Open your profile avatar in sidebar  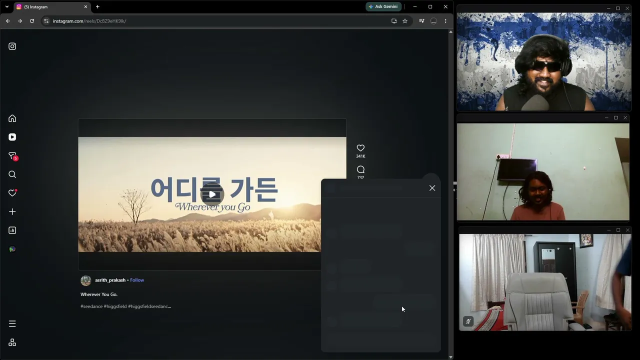pyautogui.click(x=12, y=249)
